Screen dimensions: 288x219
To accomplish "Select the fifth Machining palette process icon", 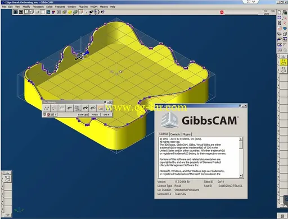I will point(77,108).
